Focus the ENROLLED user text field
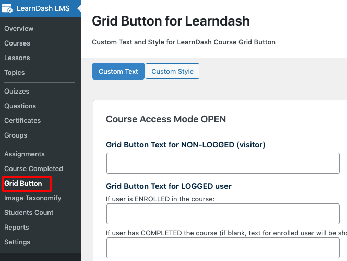Viewport: 347px width, 261px height. click(x=223, y=214)
